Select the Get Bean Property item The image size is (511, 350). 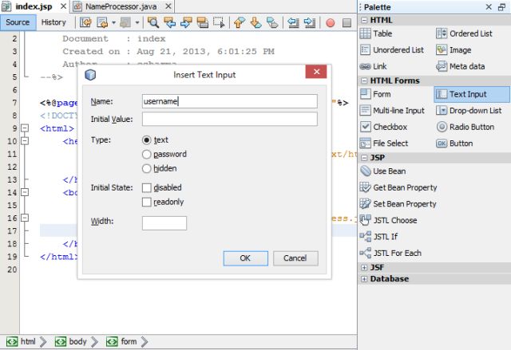(398, 187)
